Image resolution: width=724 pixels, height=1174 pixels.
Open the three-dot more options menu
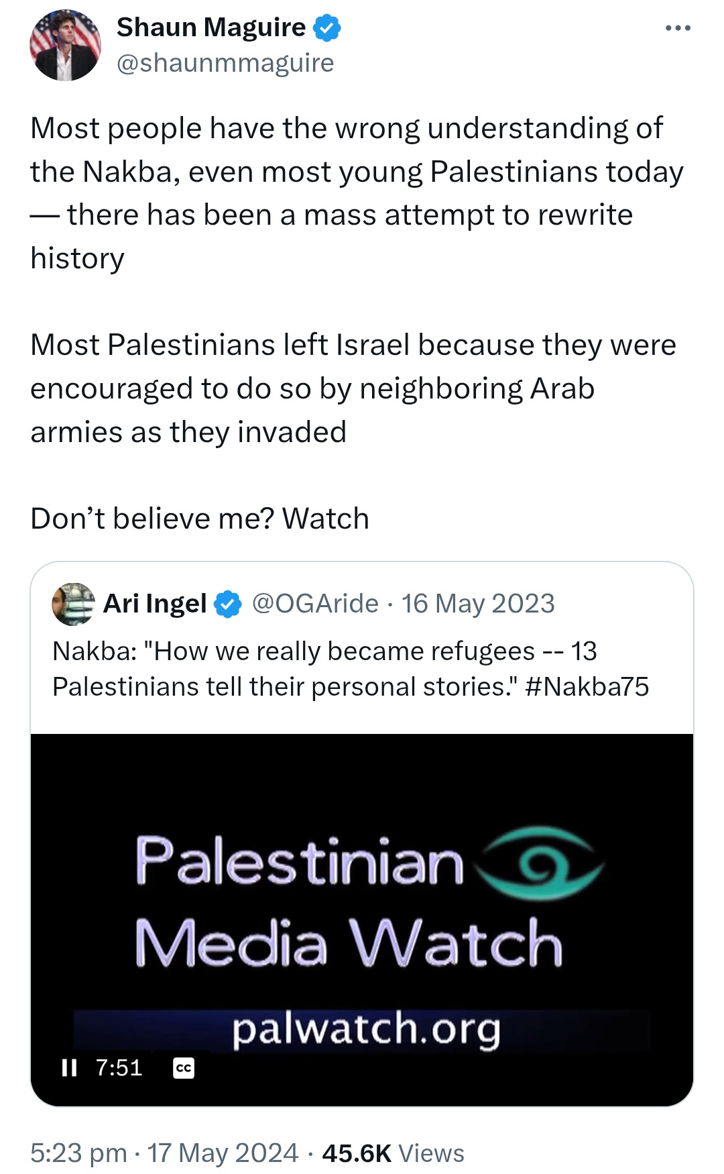pos(678,28)
